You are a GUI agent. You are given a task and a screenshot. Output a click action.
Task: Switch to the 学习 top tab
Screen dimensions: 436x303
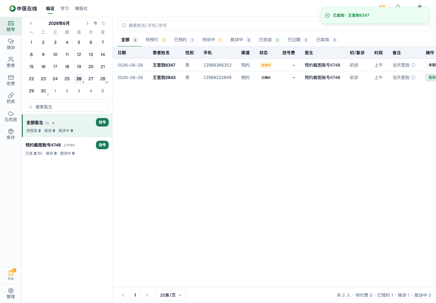tap(64, 8)
